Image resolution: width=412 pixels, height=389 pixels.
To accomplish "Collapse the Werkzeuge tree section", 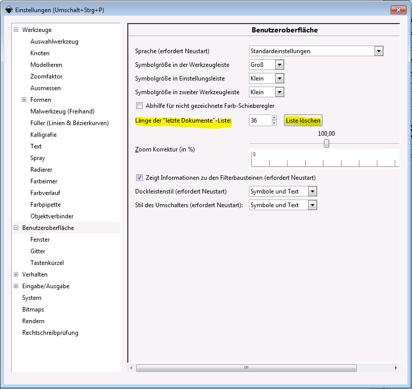I will (x=16, y=30).
